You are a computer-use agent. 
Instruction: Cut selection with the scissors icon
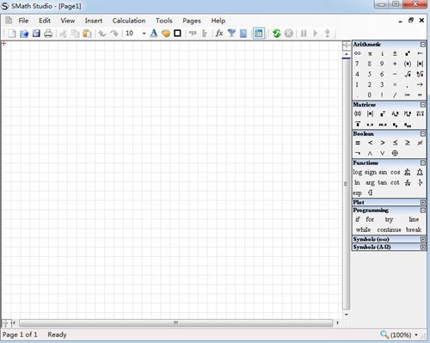click(63, 34)
